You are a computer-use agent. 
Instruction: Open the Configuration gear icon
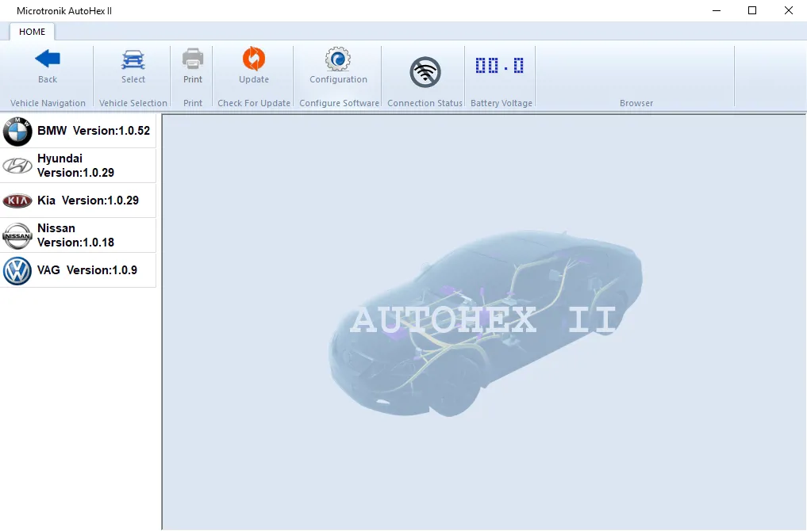coord(338,59)
